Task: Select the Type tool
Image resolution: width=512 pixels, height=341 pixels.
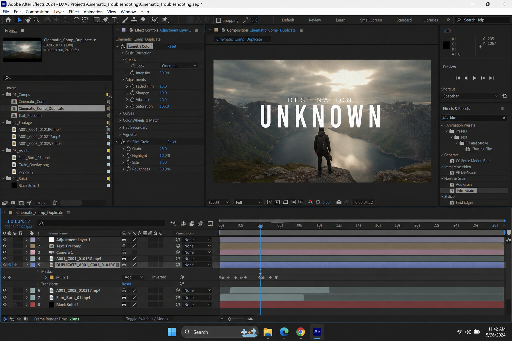Action: click(114, 20)
